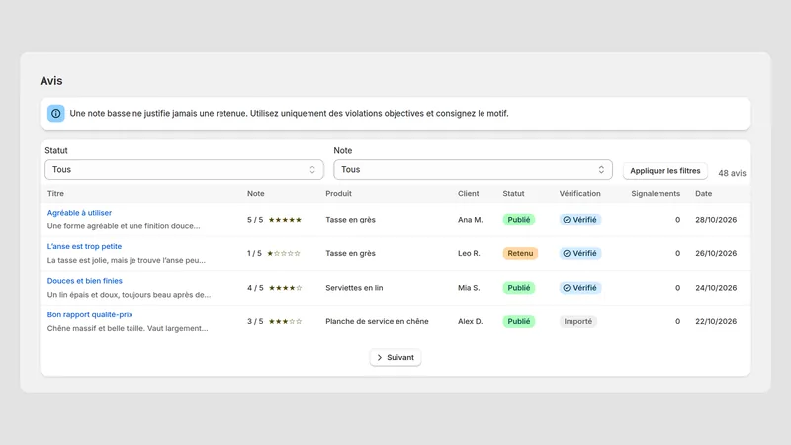Image resolution: width=791 pixels, height=445 pixels.
Task: Click the '1 / 5' rating text
Action: click(x=254, y=253)
